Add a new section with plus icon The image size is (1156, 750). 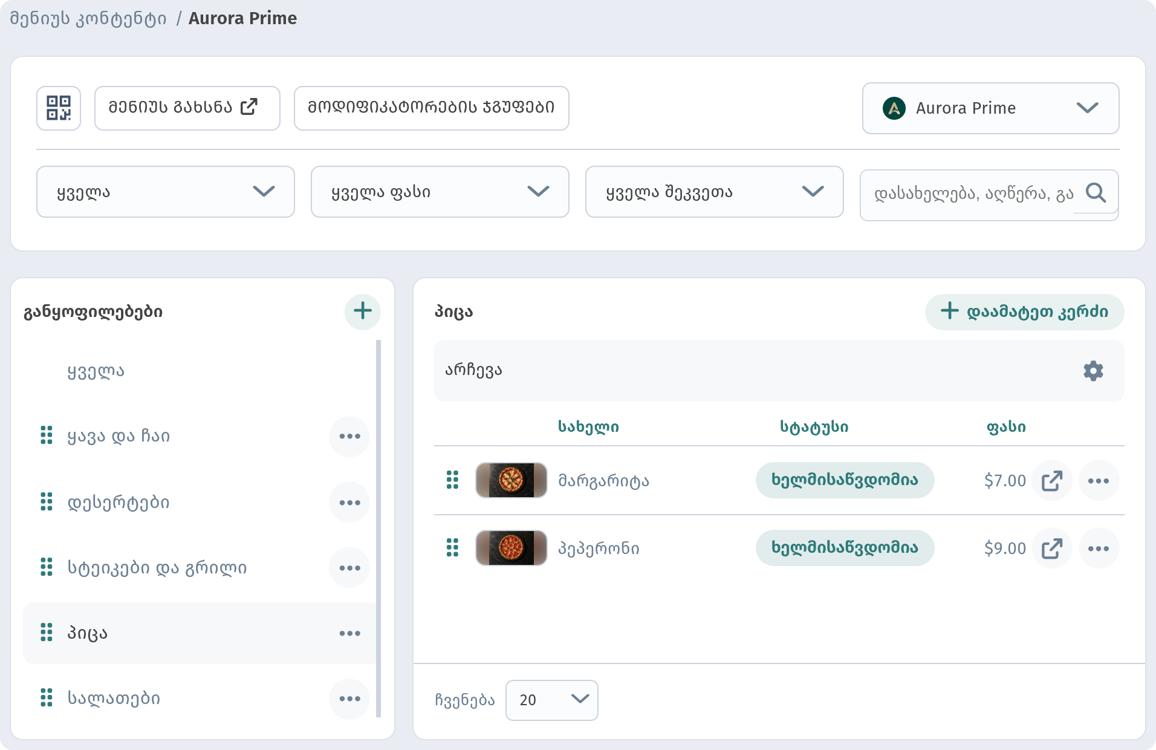click(x=363, y=311)
